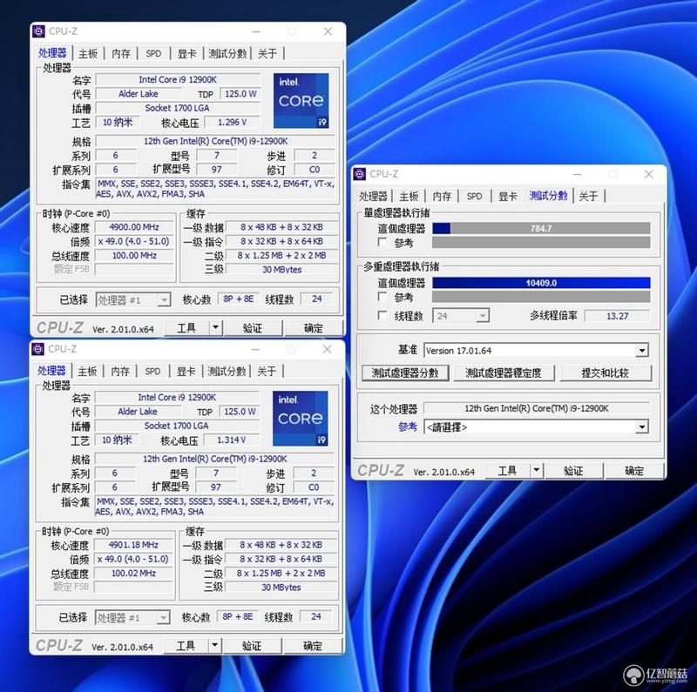Screen dimensions: 697x692
Task: Click the core voltage value 1.296 V
Action: [x=232, y=122]
